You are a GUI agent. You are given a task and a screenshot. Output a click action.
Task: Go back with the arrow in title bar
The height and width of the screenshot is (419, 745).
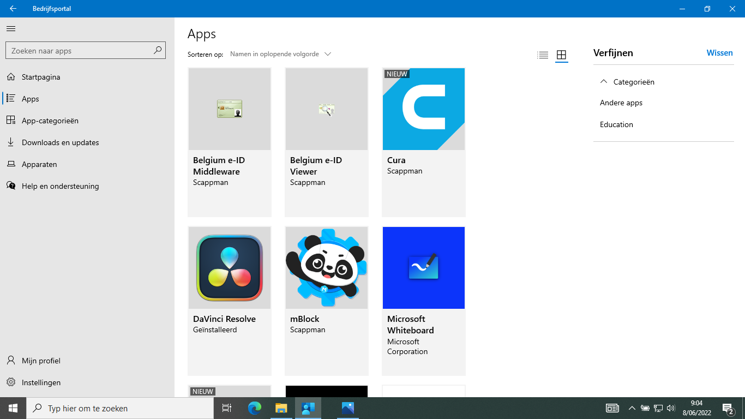click(13, 9)
